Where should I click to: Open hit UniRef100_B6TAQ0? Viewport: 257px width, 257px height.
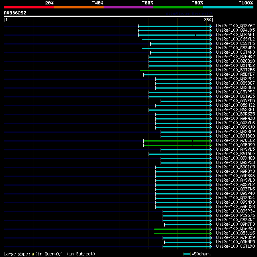pyautogui.click(x=235, y=154)
